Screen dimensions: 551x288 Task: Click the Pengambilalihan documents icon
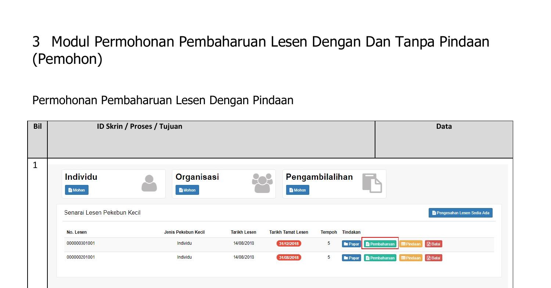coord(372,183)
